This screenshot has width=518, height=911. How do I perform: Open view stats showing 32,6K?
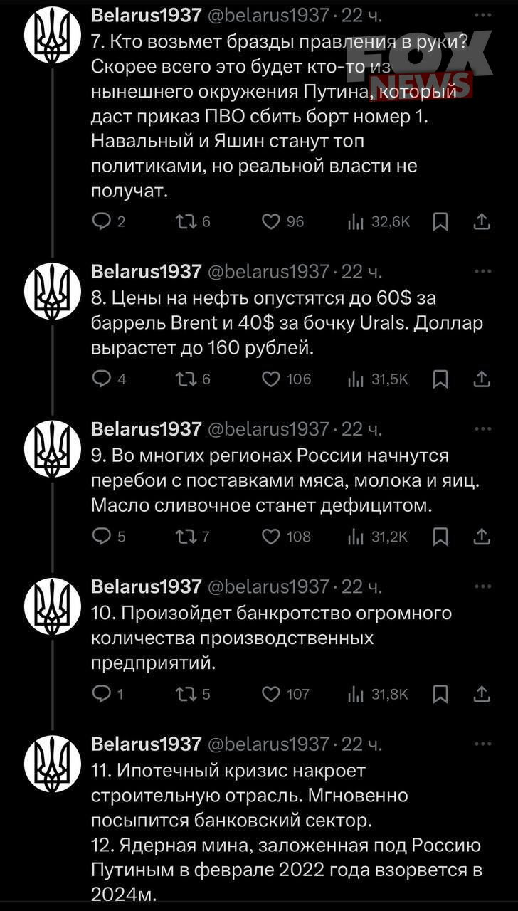tap(379, 222)
